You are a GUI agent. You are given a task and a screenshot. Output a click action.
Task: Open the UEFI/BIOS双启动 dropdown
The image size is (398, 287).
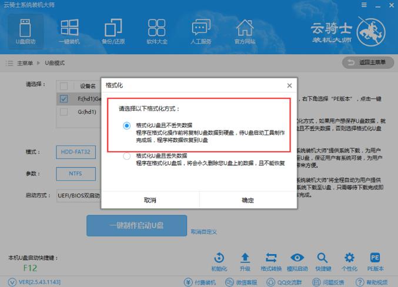coord(79,196)
